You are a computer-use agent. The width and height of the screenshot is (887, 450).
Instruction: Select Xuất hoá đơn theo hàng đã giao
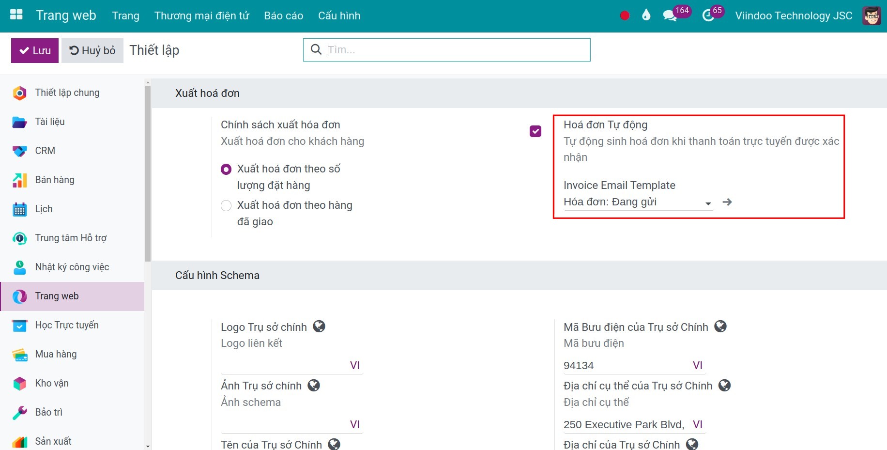point(226,206)
